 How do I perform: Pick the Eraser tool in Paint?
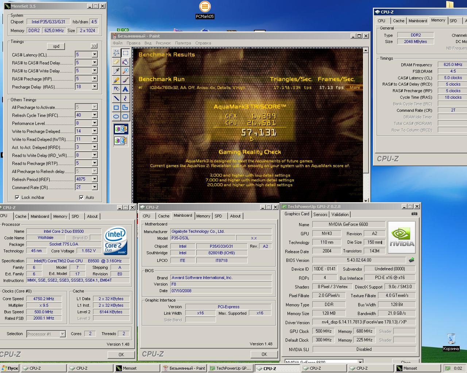116,62
